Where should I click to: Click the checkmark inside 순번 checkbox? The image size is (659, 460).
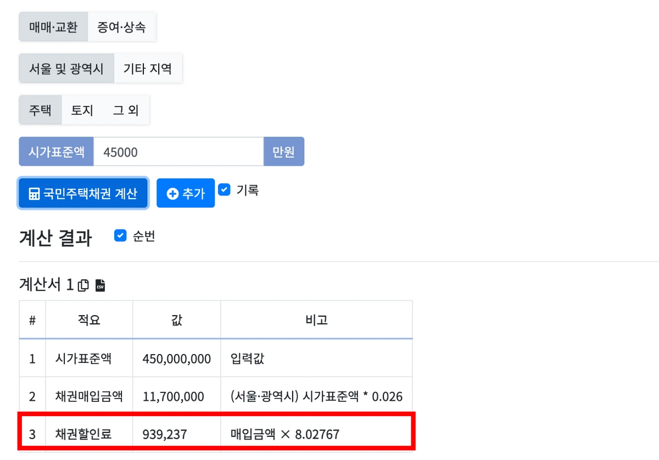point(120,236)
